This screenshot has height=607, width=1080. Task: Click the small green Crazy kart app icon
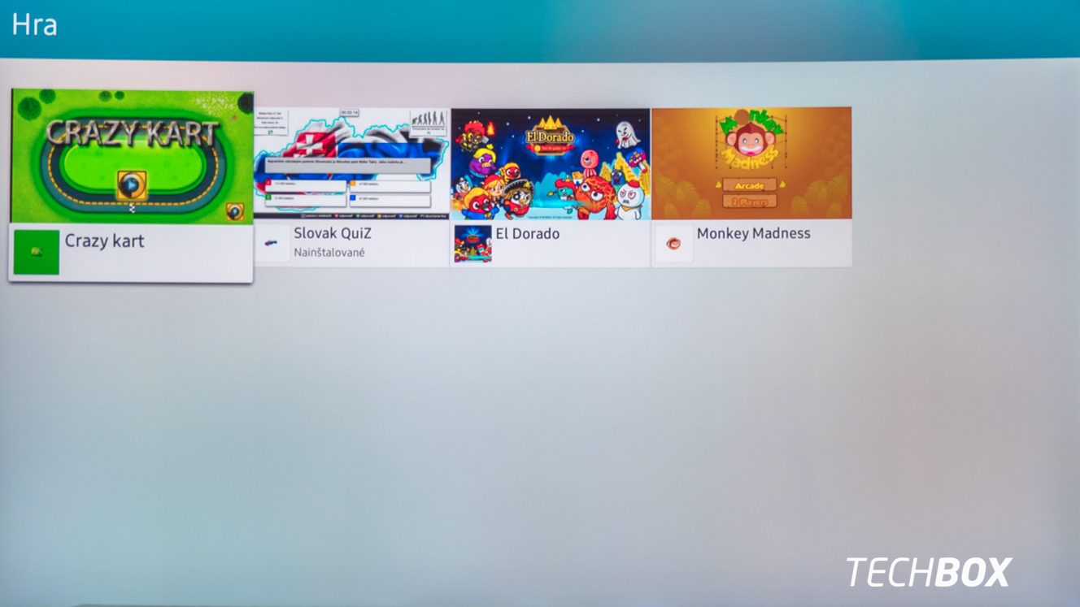click(x=37, y=252)
